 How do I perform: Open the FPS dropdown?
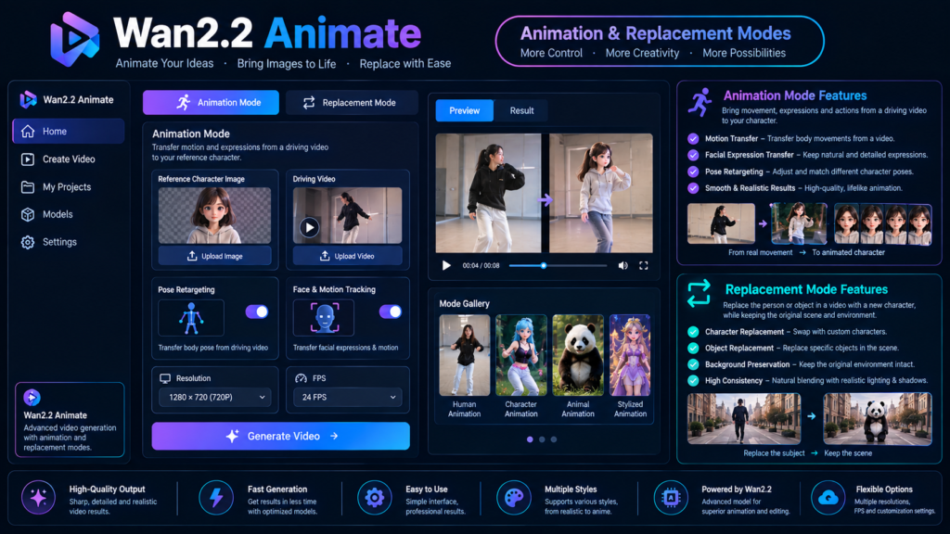point(347,397)
